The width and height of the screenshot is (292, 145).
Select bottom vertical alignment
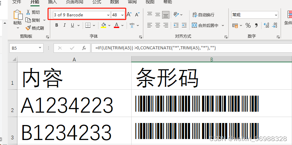(166, 15)
